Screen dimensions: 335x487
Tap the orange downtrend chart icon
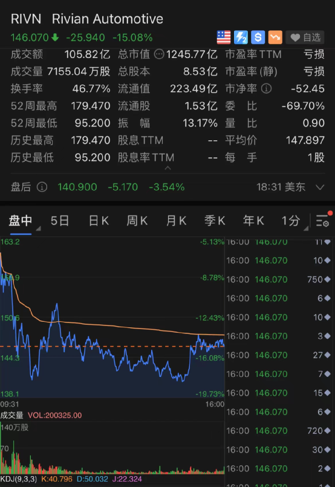coord(275,38)
